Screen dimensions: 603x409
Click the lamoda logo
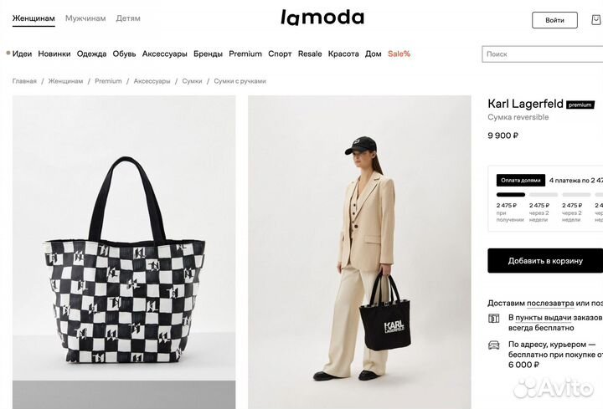tap(322, 18)
